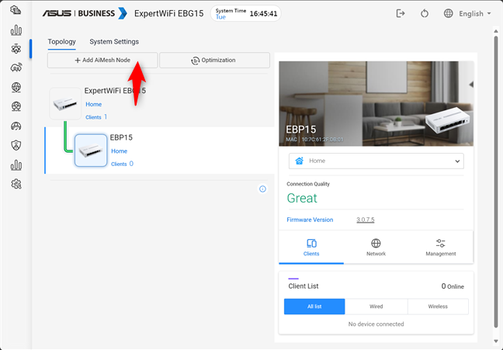Click the ASUS Business logo
503x350 pixels.
point(85,13)
